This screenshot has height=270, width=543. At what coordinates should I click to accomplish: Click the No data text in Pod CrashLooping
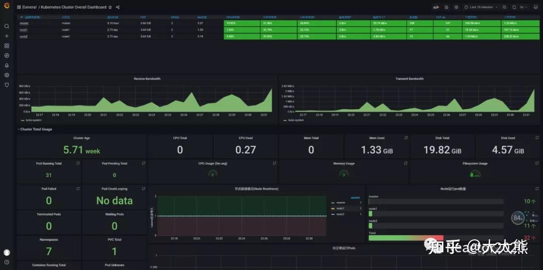point(114,201)
